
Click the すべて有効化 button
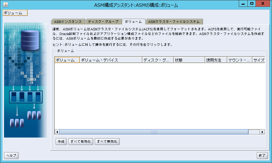click(x=81, y=142)
